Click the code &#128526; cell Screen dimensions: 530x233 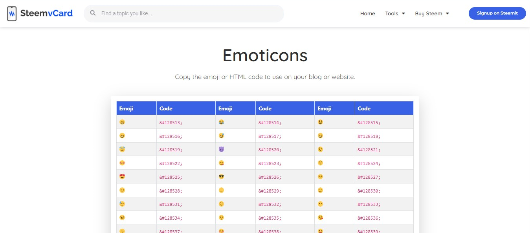pyautogui.click(x=285, y=177)
